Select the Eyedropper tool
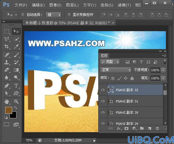Image resolution: width=174 pixels, height=144 pixels. coord(16,46)
